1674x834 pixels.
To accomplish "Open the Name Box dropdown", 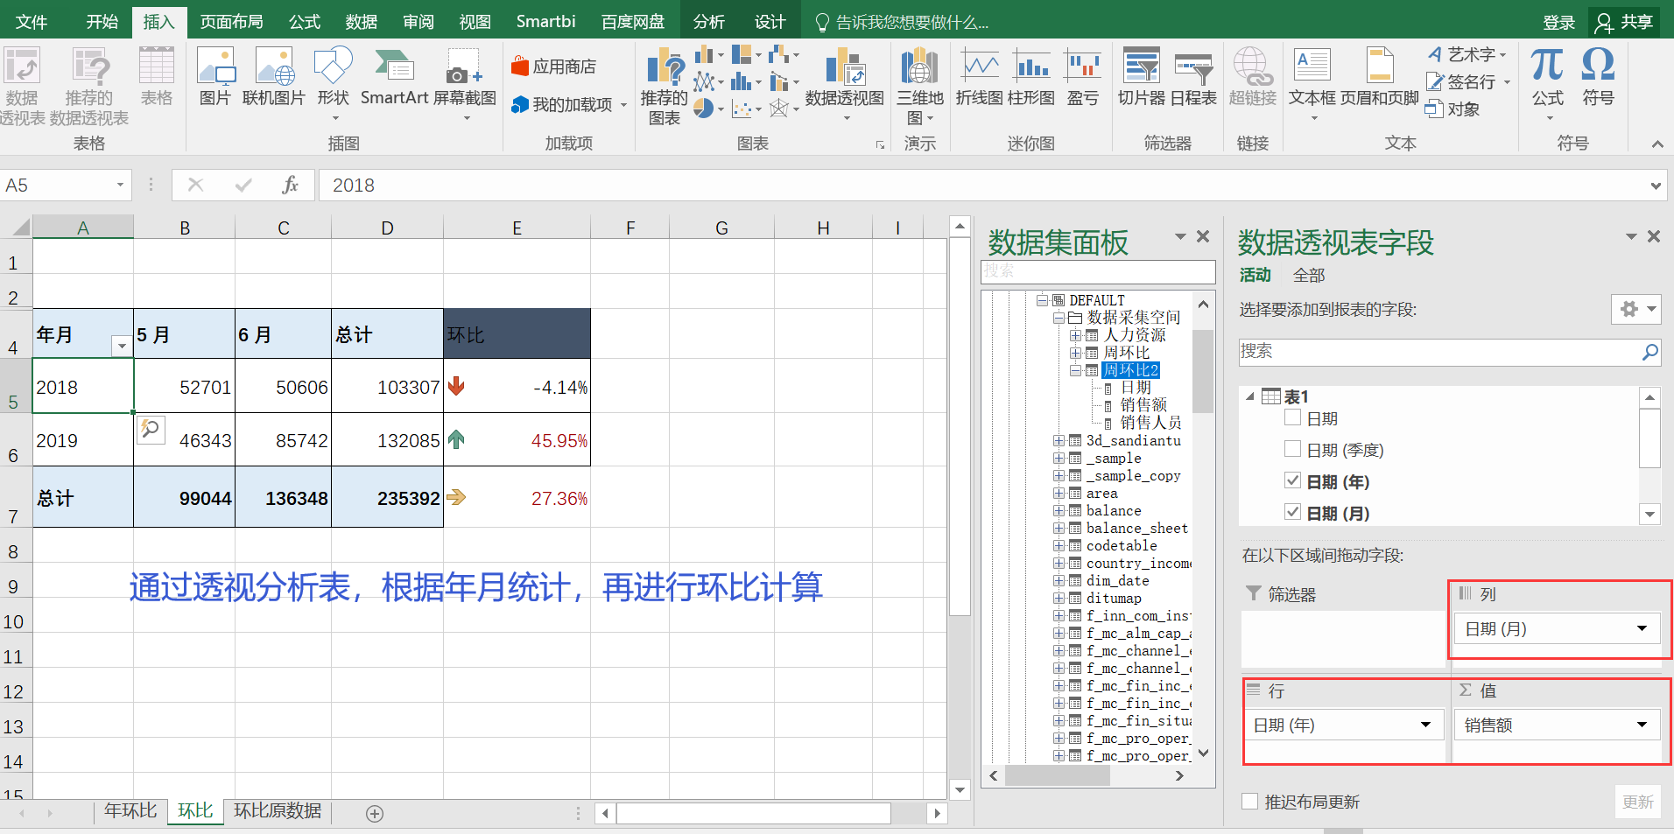I will click(x=120, y=185).
